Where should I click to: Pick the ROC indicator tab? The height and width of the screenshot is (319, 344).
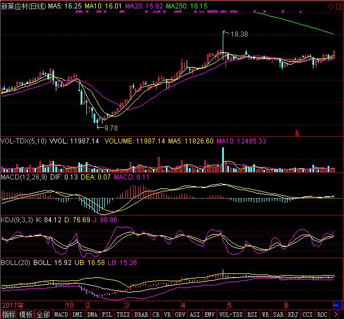[x=322, y=314]
